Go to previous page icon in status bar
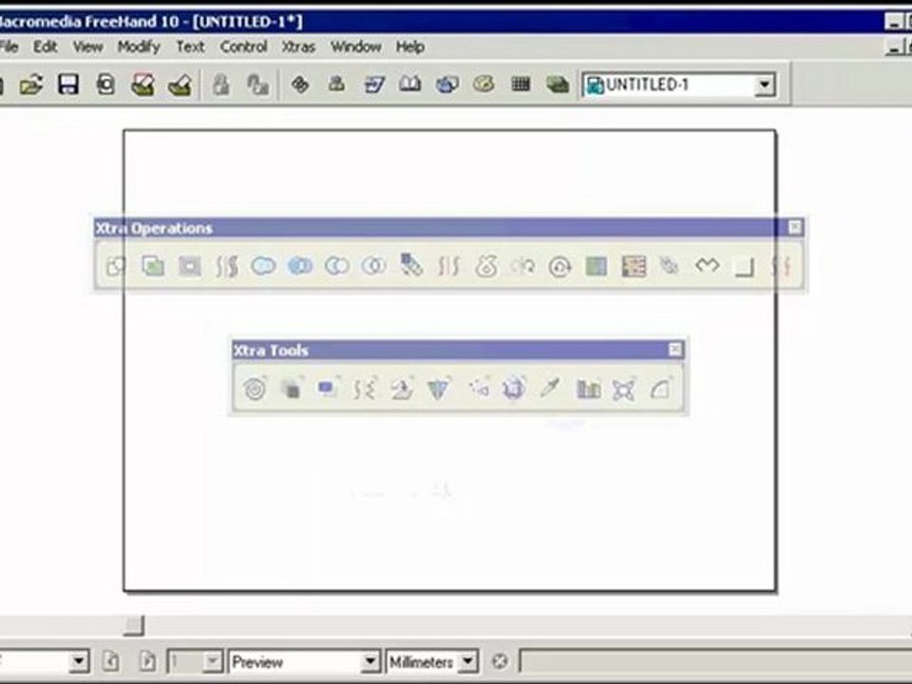Screen dimensions: 912x684 tap(110, 662)
